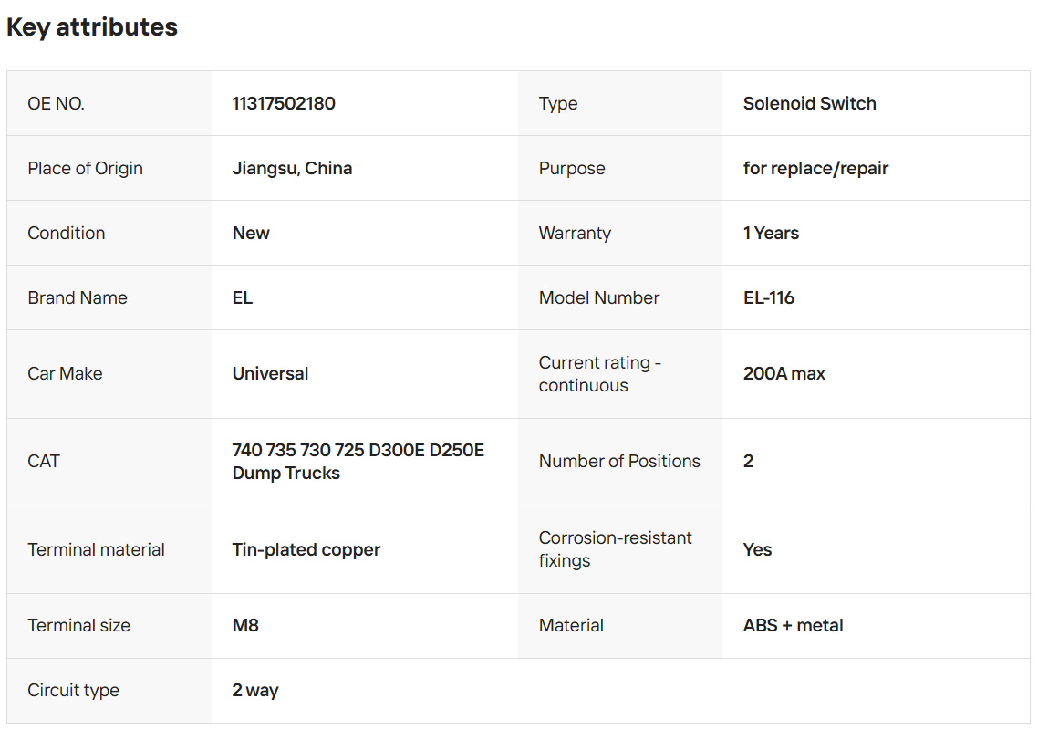
Task: Click the Key attributes heading
Action: coord(92,27)
